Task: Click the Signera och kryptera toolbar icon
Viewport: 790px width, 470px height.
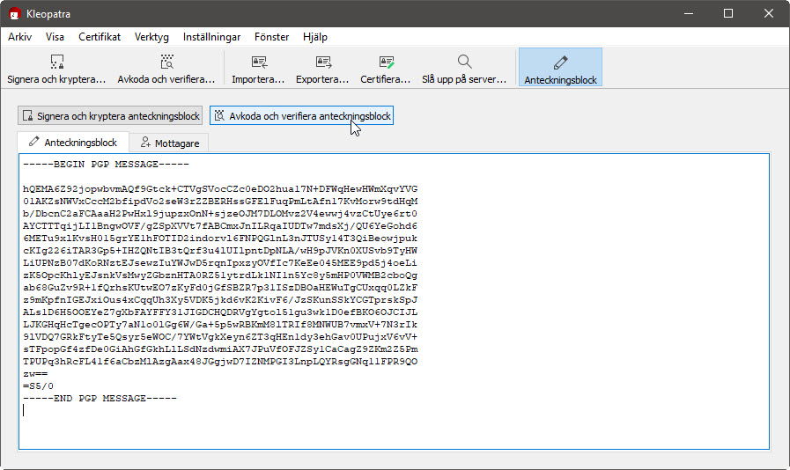Action: 56,62
